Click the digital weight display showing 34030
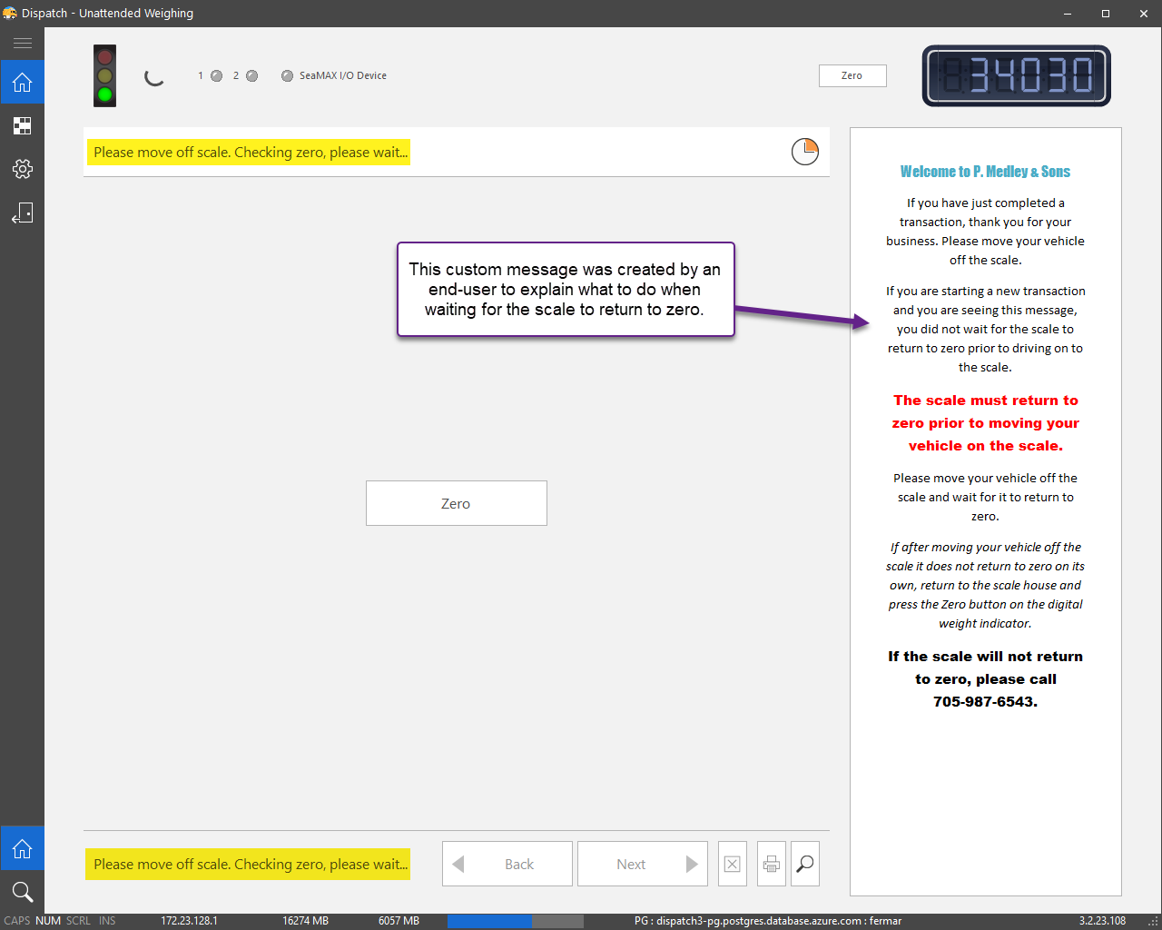Screen dimensions: 1162x930 click(1016, 75)
